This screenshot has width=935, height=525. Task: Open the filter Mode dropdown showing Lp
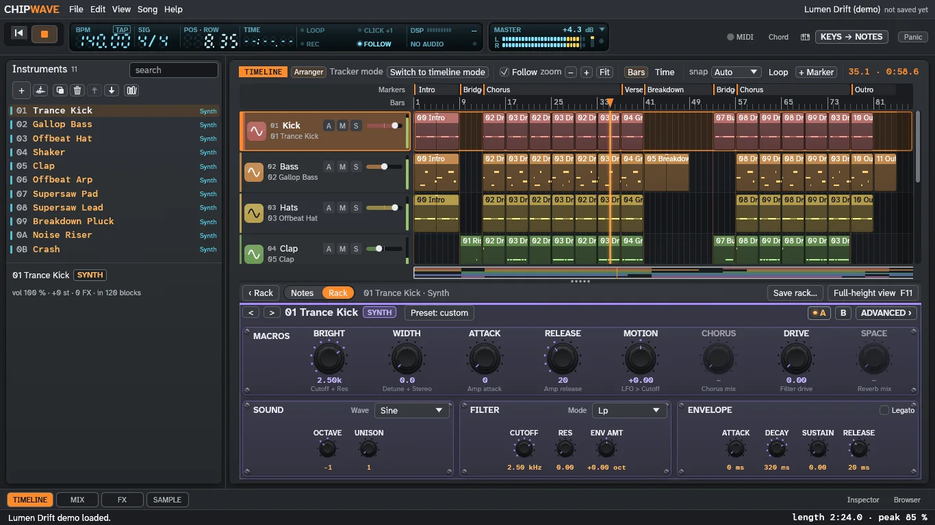click(629, 410)
